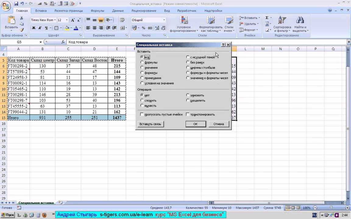Click OK in Специальная вставка dialog

(x=196, y=124)
